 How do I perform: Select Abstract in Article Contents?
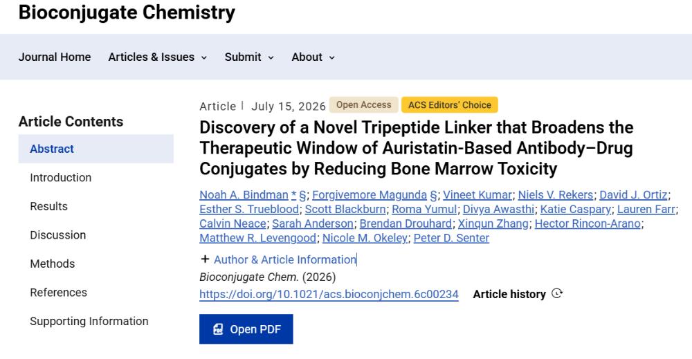95,149
